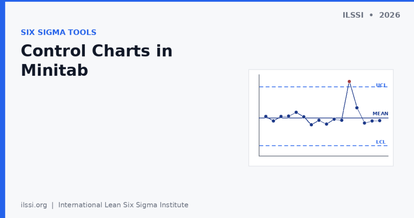
Task: Click the dashed upper control limit line
Action: tap(317, 87)
